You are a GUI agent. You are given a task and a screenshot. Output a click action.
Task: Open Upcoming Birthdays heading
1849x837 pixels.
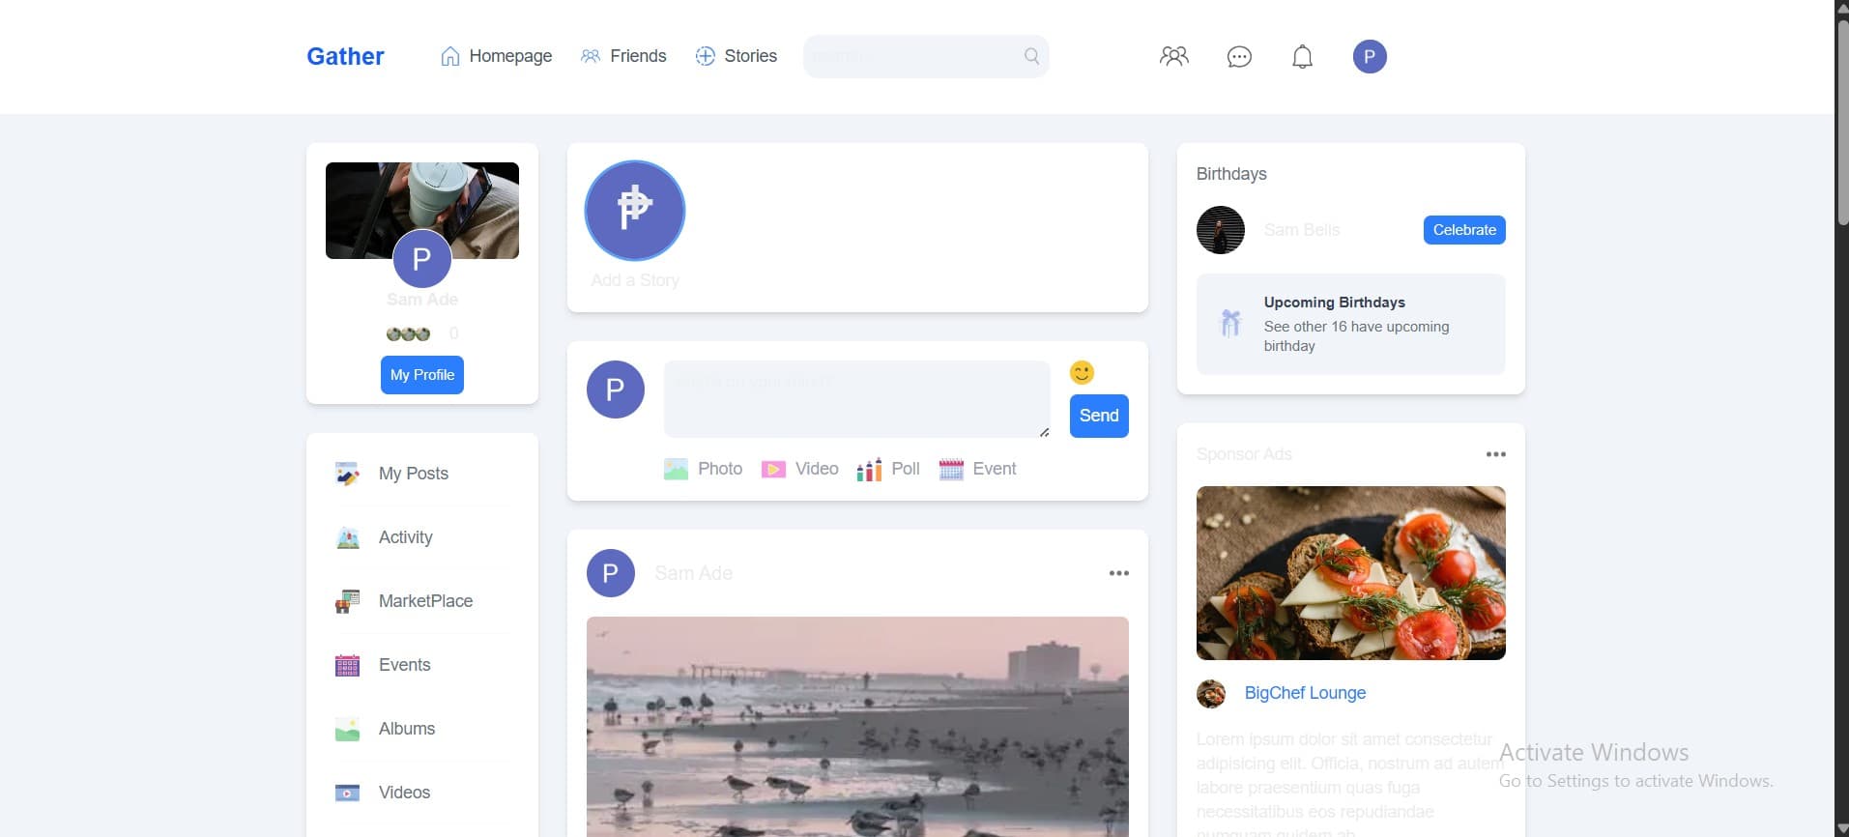click(1334, 303)
